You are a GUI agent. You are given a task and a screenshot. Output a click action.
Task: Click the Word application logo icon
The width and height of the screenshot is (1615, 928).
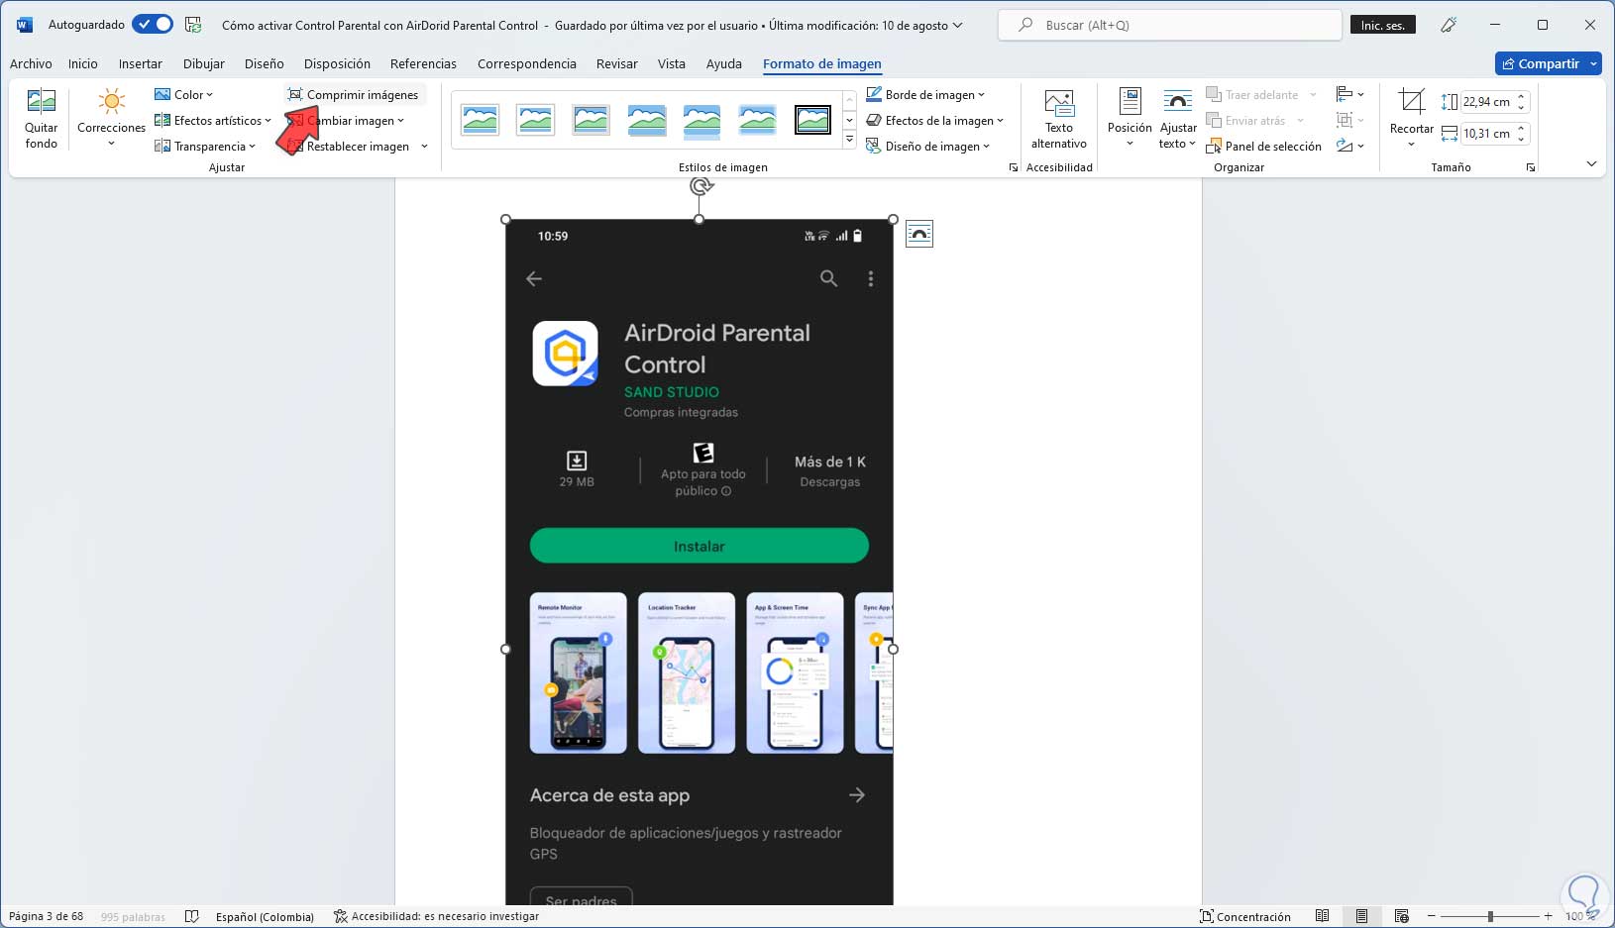coord(25,25)
